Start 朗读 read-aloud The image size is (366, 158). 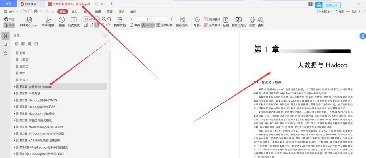click(252, 22)
